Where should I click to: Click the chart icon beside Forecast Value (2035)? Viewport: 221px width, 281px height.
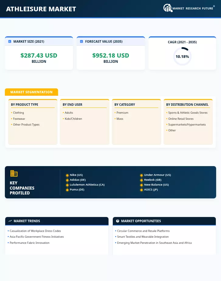(81, 41)
